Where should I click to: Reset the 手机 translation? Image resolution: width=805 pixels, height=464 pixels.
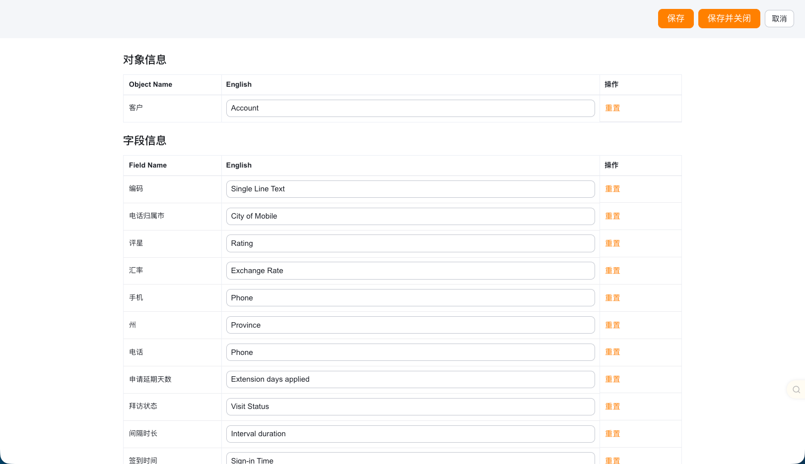[612, 298]
